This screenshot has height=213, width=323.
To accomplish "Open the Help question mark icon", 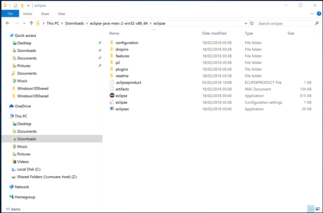I will [x=318, y=14].
